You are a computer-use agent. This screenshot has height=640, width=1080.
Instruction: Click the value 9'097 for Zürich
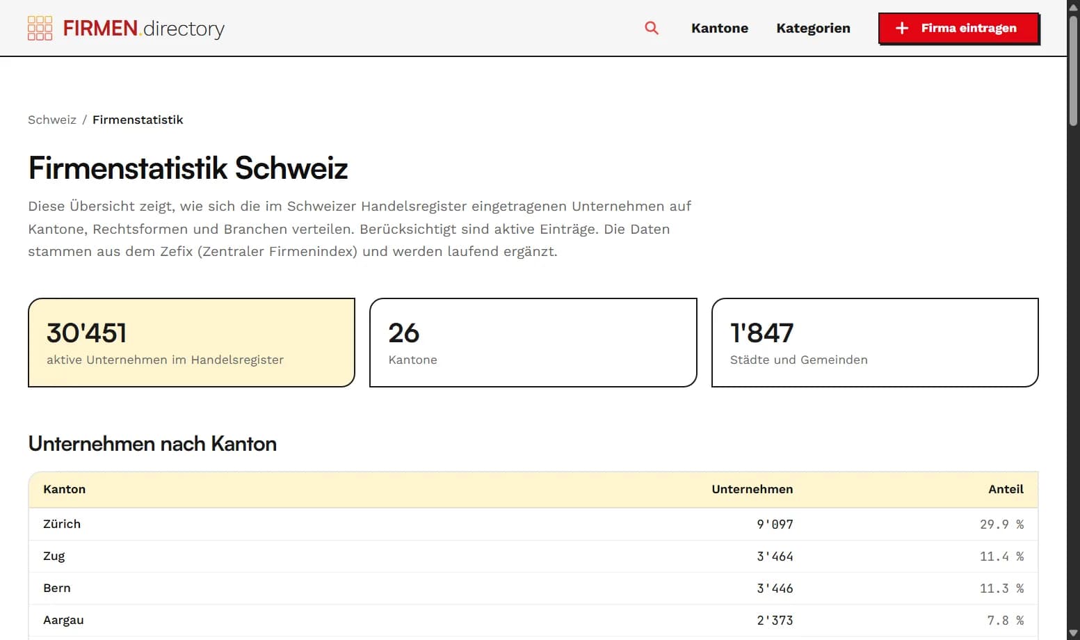pyautogui.click(x=775, y=524)
